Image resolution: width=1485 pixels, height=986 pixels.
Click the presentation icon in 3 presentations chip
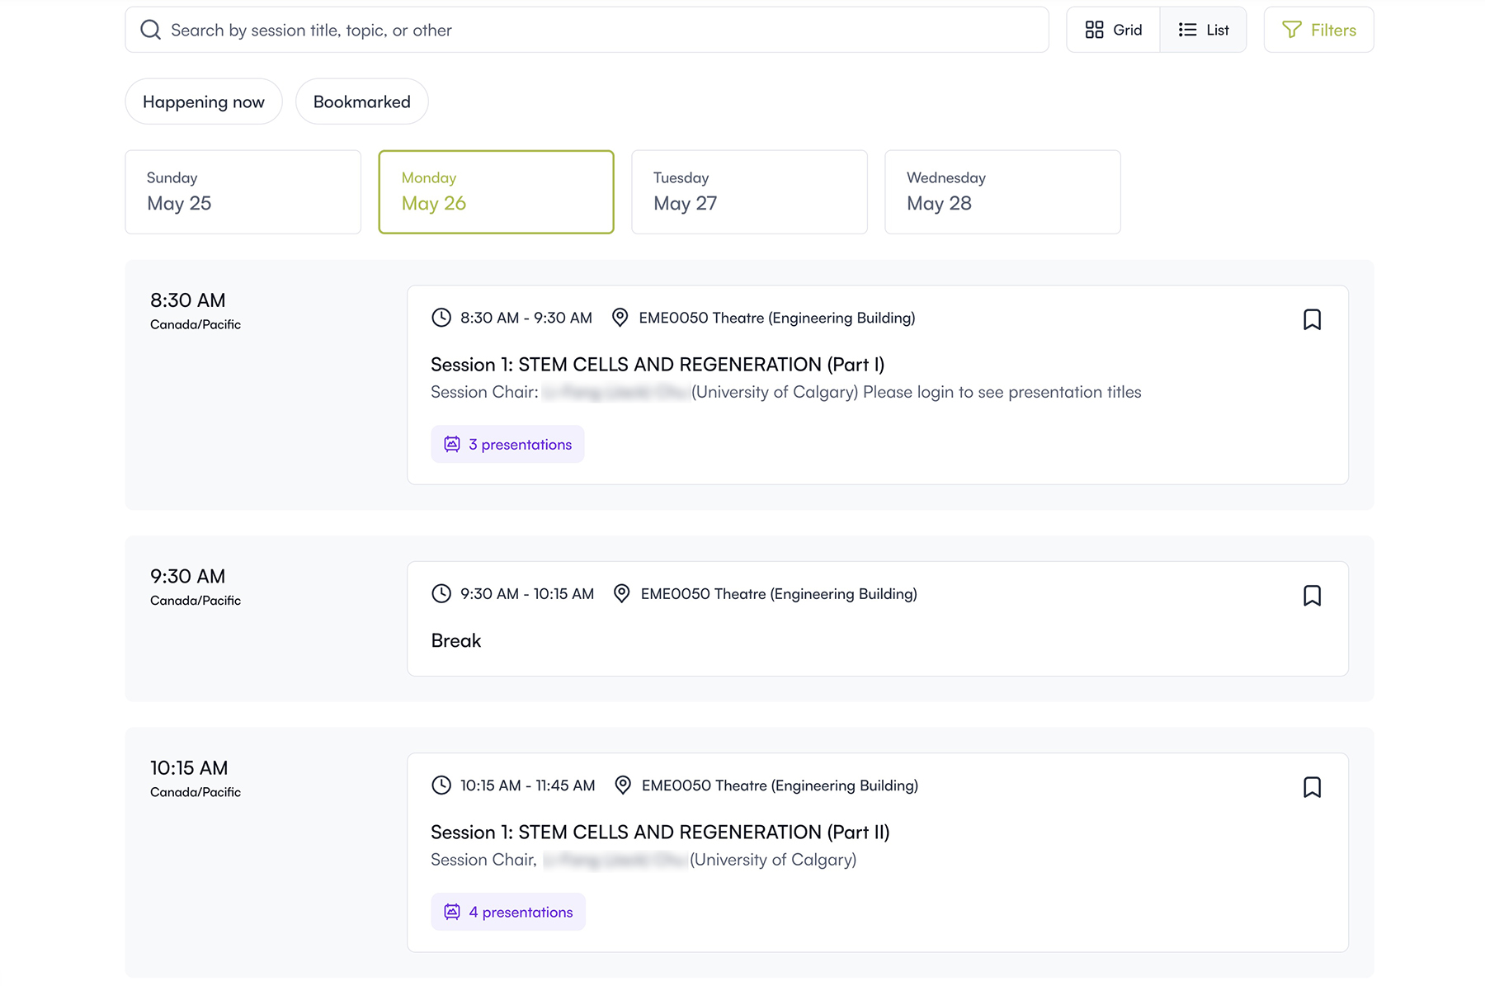tap(452, 444)
